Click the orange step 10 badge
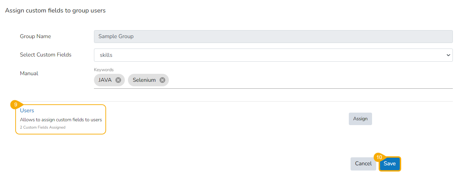This screenshot has height=175, width=457. tap(379, 157)
